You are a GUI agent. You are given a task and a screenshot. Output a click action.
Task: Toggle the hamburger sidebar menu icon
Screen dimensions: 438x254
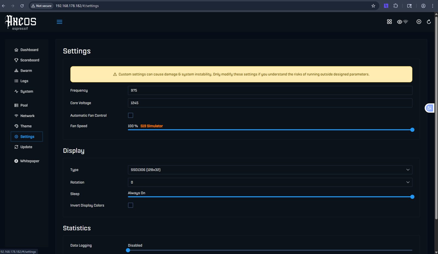[59, 22]
